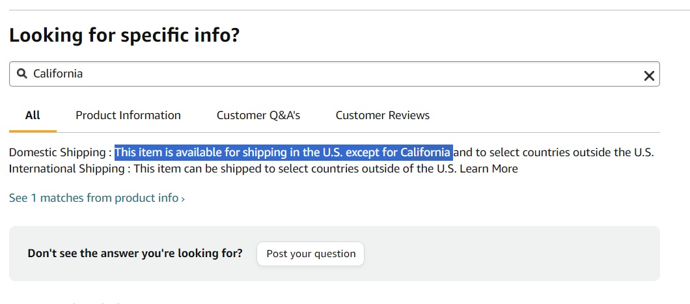The height and width of the screenshot is (304, 690).
Task: Click the Looking for specific info heading
Action: [x=124, y=35]
